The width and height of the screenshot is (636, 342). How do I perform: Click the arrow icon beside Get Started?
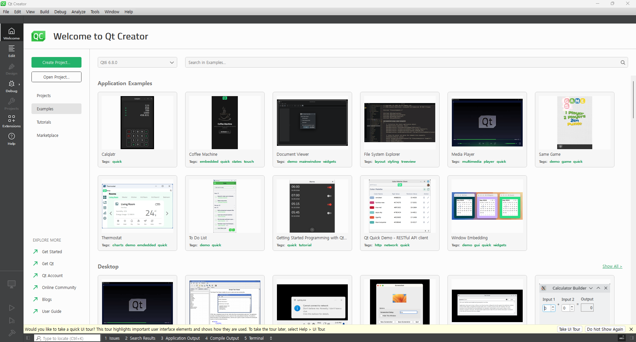click(35, 252)
